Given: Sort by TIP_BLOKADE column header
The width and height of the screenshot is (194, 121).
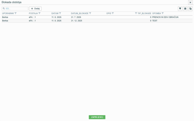Looking at the screenshot, I should click(144, 14).
